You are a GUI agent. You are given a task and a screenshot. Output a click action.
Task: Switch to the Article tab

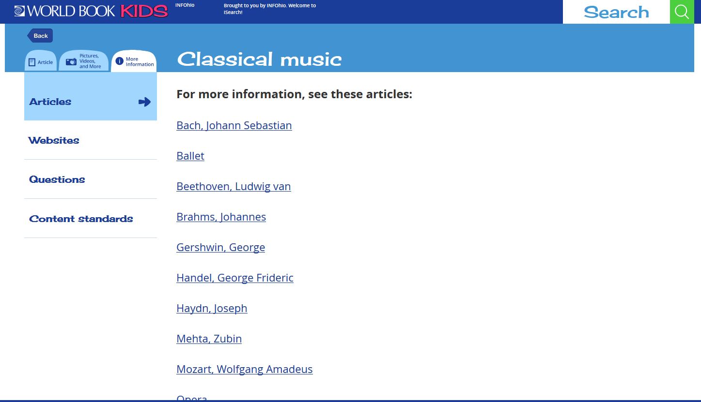coord(41,61)
